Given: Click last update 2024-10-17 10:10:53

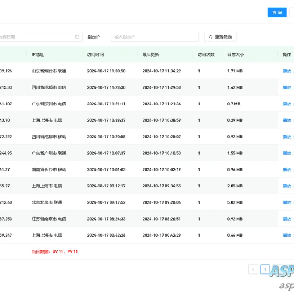Looking at the screenshot, I should coord(162,153).
